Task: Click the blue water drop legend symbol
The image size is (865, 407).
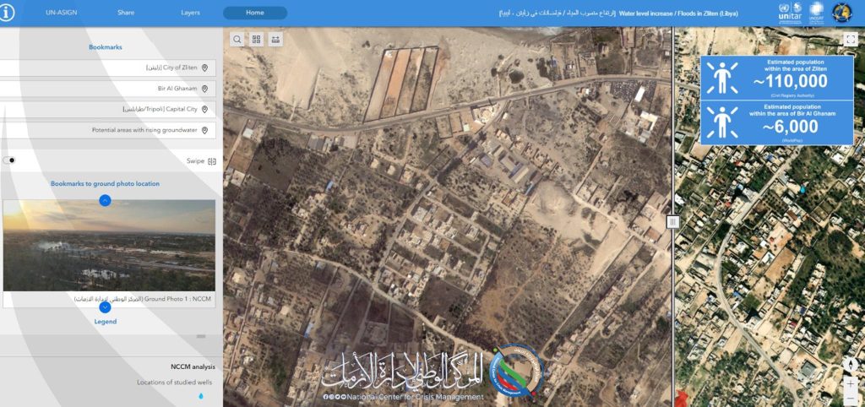Action: point(201,396)
